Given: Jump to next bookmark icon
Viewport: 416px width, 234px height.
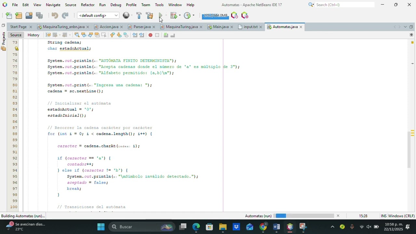Looking at the screenshot, I should 119,35.
